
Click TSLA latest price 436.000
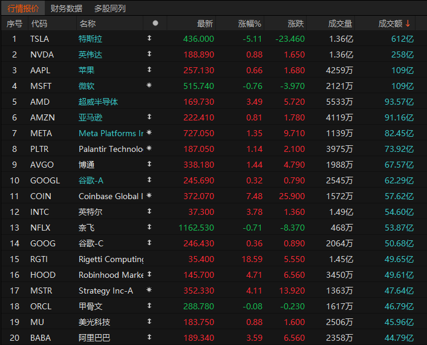click(198, 39)
